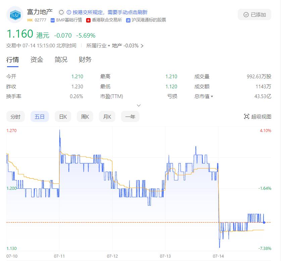Screen dimensions: 281x261
Task: Click the blue price dot on the chart
Action: coord(264,222)
